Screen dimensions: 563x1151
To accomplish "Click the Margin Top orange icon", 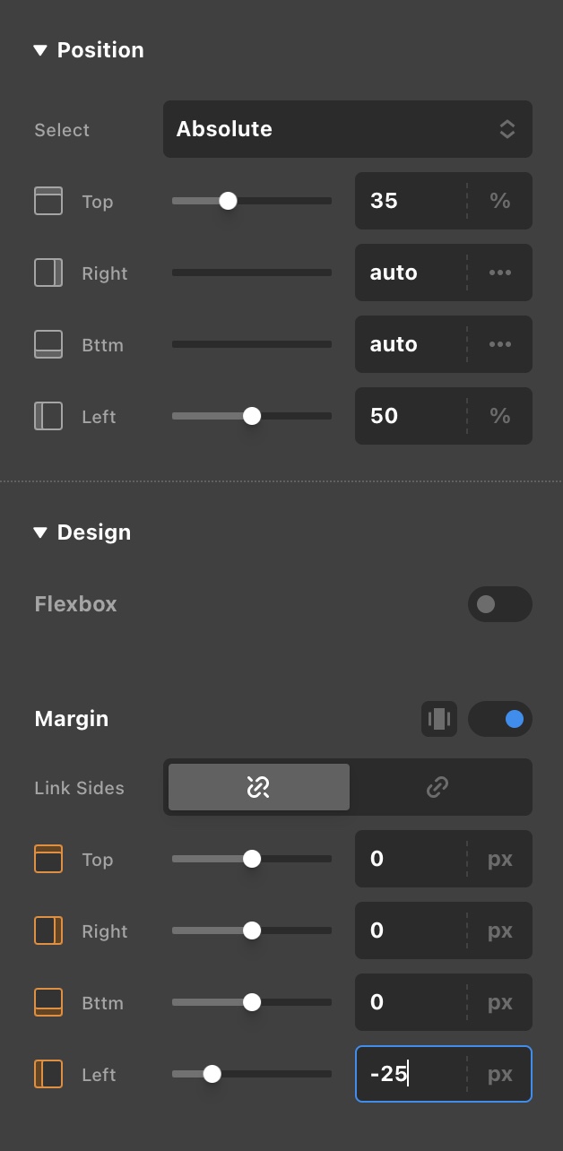I will (48, 859).
